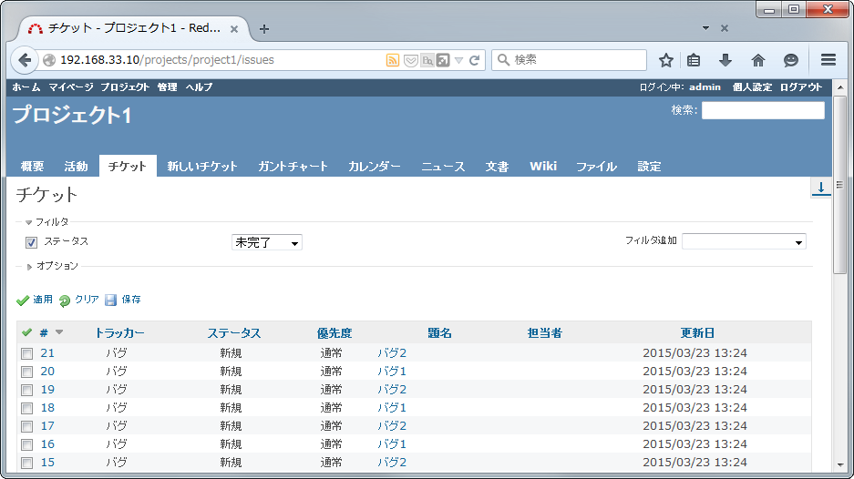Click ホーム in top menu
Image resolution: width=854 pixels, height=479 pixels.
click(x=26, y=87)
